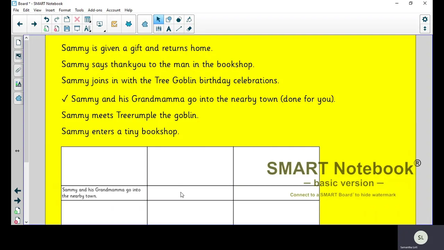Select checked 'done for you' sentence
Viewport: 444px width, 250px height.
click(198, 99)
